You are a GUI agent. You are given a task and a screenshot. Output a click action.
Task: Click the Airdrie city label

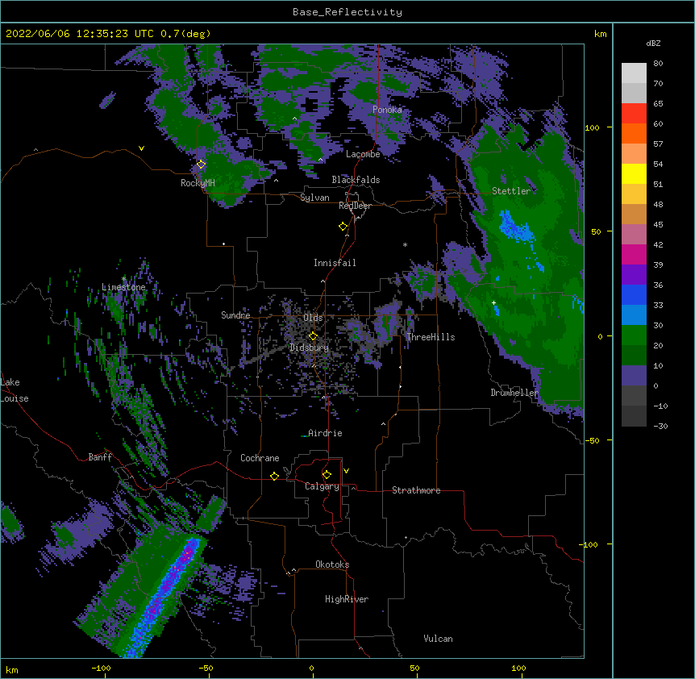(x=325, y=433)
